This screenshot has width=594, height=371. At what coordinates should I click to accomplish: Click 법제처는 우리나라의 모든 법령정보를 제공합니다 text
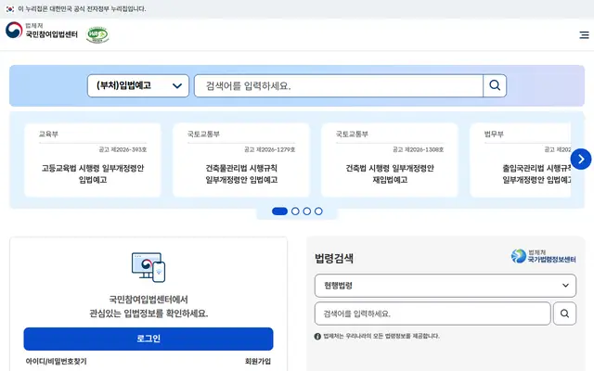[x=381, y=336]
